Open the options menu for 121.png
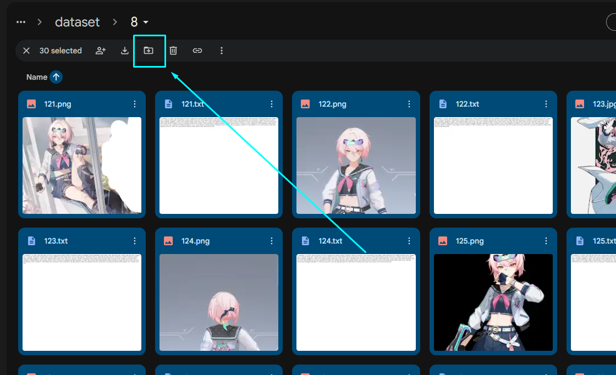 (134, 103)
